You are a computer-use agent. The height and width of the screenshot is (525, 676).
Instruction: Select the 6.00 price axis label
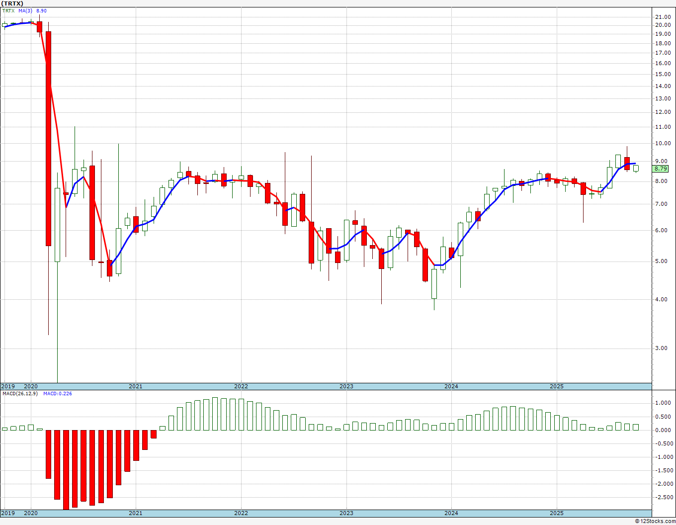[x=661, y=230]
